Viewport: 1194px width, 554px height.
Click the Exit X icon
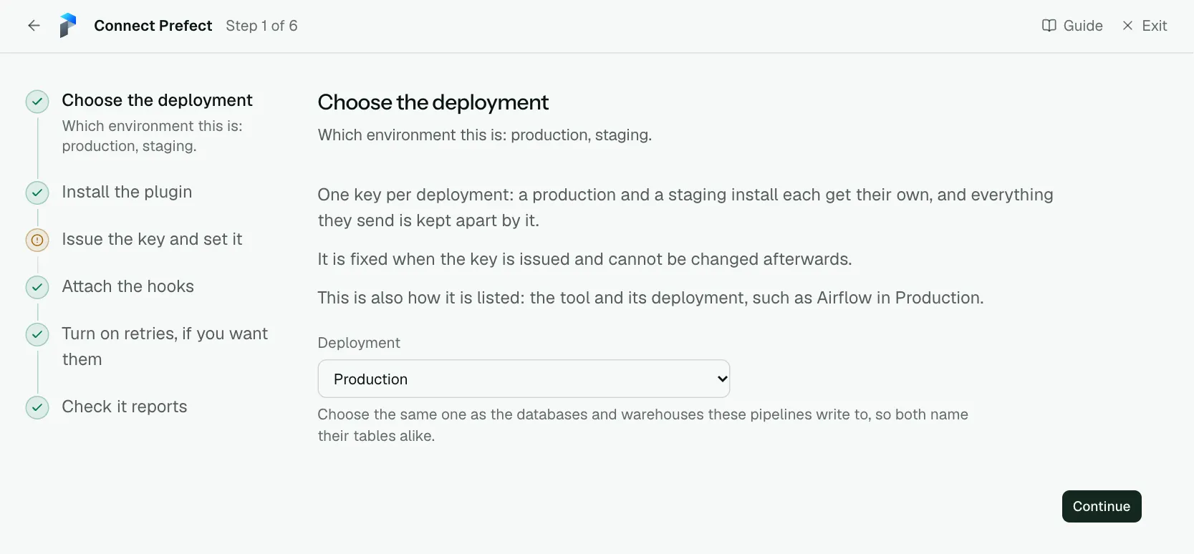click(1127, 26)
